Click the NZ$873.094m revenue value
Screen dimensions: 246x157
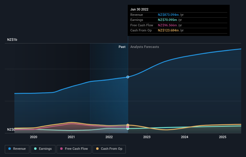pos(168,15)
